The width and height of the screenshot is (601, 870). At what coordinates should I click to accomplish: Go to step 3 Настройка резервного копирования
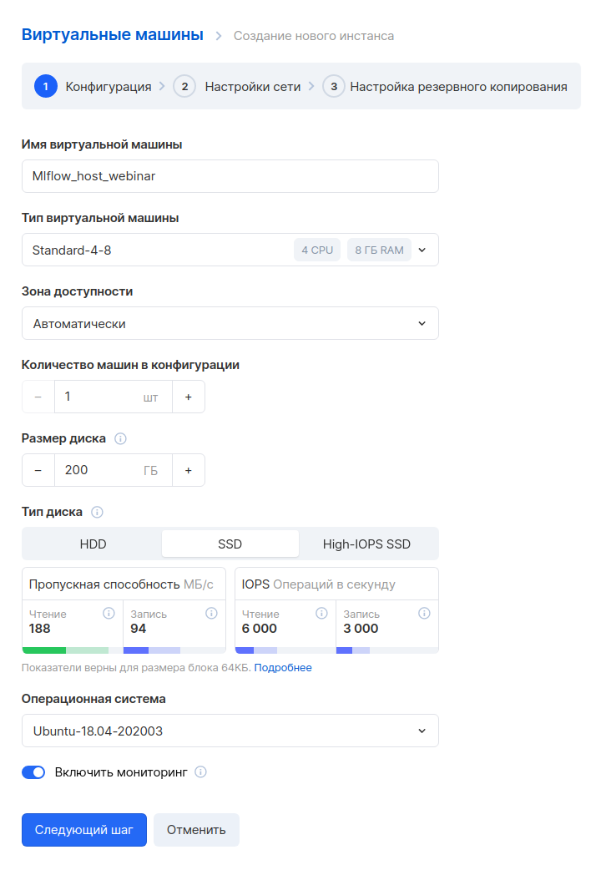445,87
